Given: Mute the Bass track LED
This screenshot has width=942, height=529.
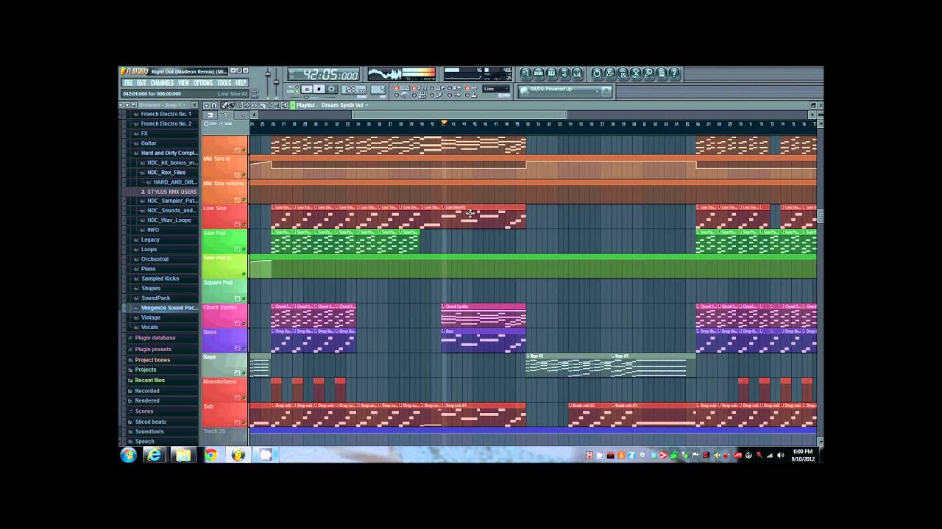Looking at the screenshot, I should (244, 348).
